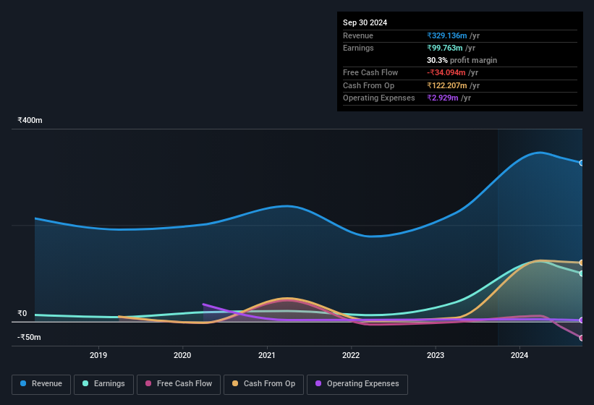Click the 2023 x-axis label
The height and width of the screenshot is (405, 594).
[436, 355]
